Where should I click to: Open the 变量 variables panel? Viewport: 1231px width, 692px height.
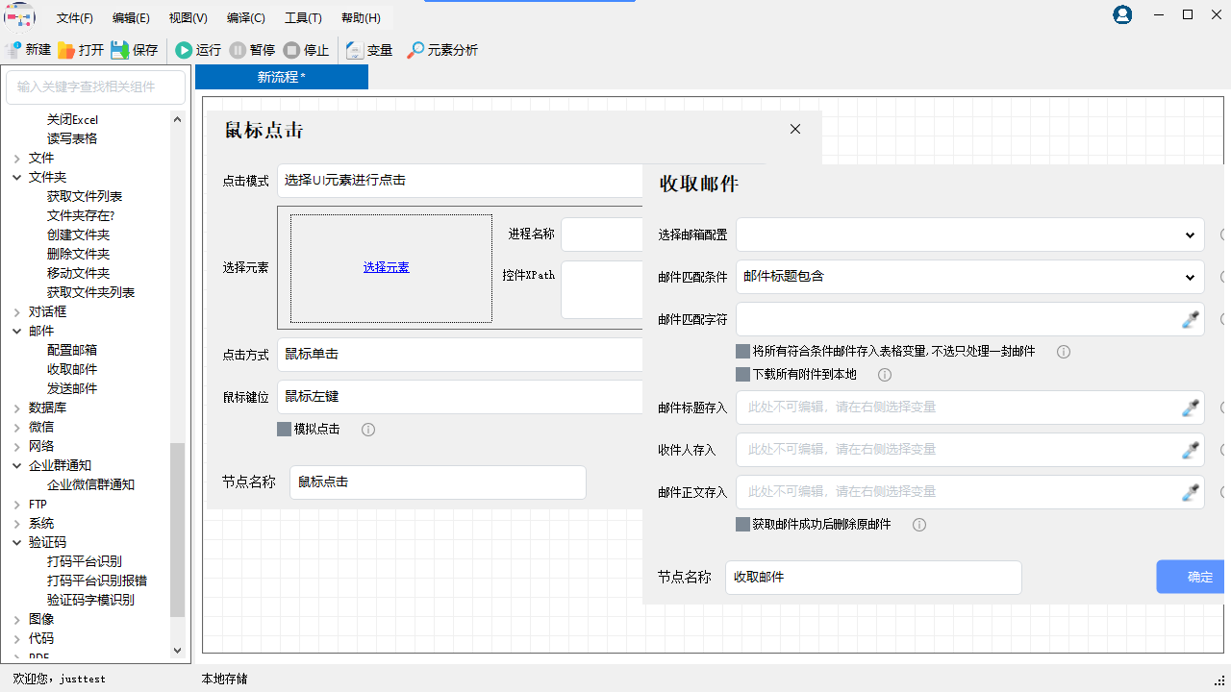369,50
